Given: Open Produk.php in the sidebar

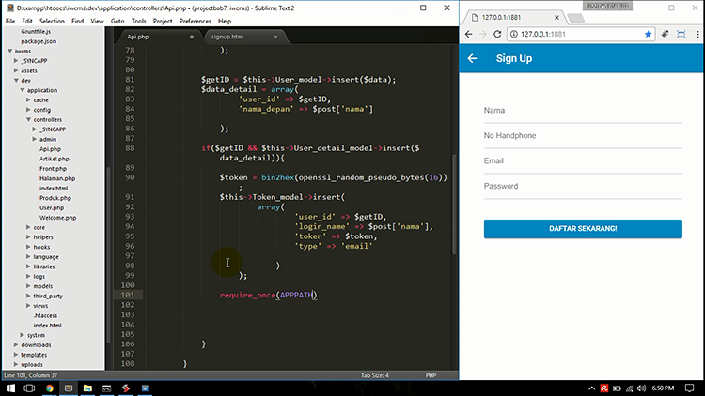Looking at the screenshot, I should click(55, 198).
